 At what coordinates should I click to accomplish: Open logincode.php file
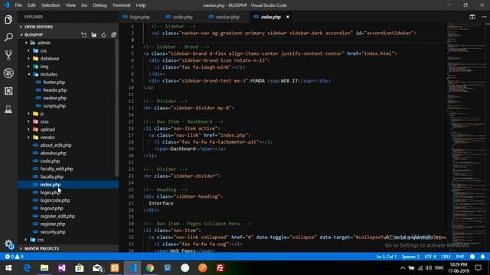[x=55, y=200]
